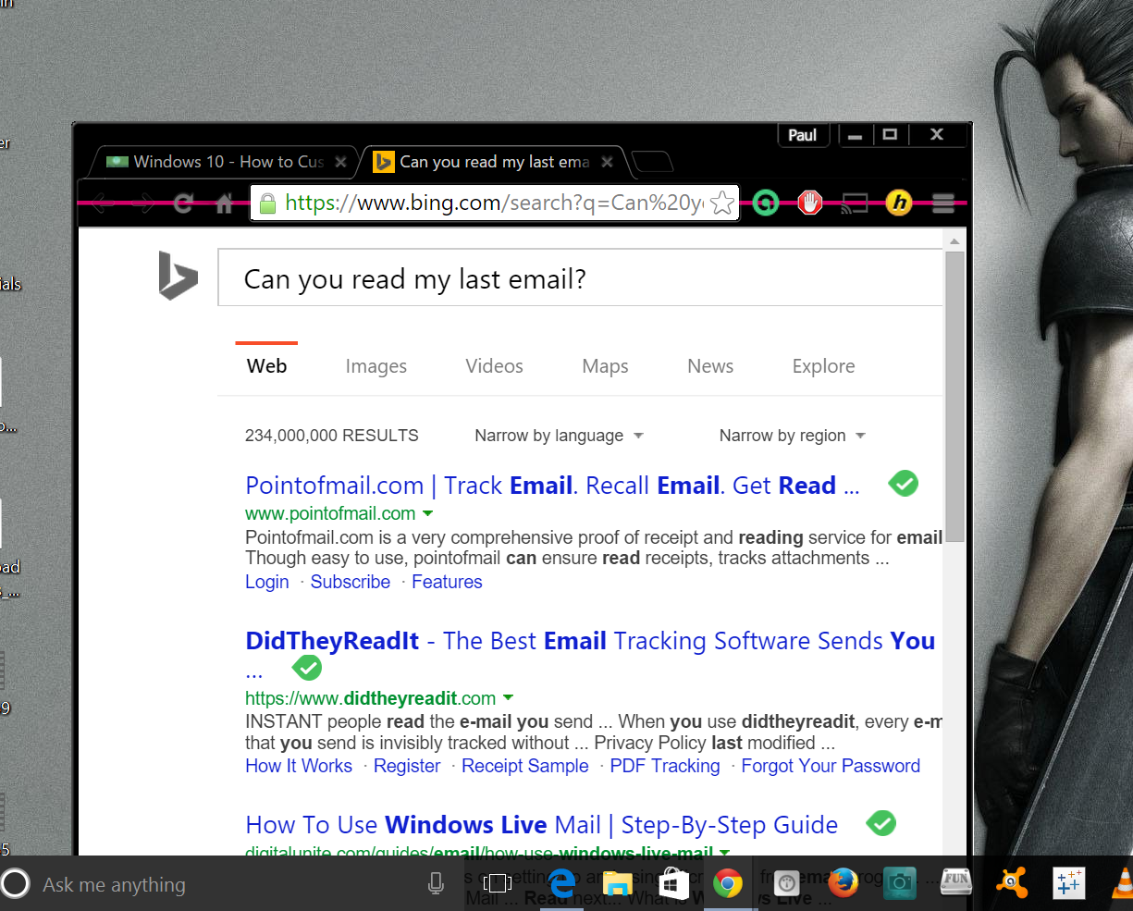The image size is (1133, 911).
Task: Open File Explorer from the taskbar
Action: click(x=617, y=884)
